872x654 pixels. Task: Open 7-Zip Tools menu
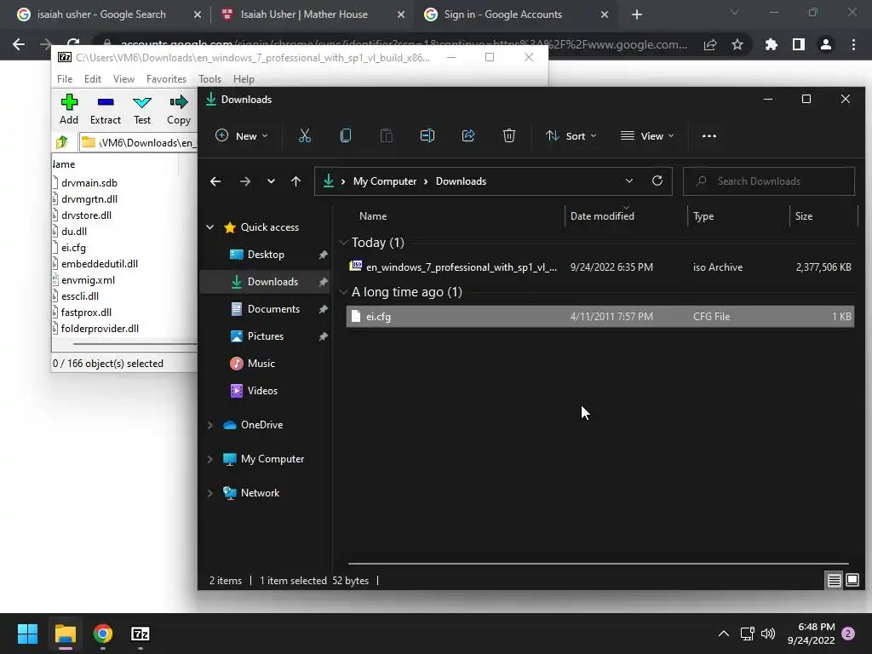pyautogui.click(x=209, y=79)
